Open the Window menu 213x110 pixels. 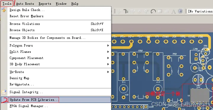[61, 4]
